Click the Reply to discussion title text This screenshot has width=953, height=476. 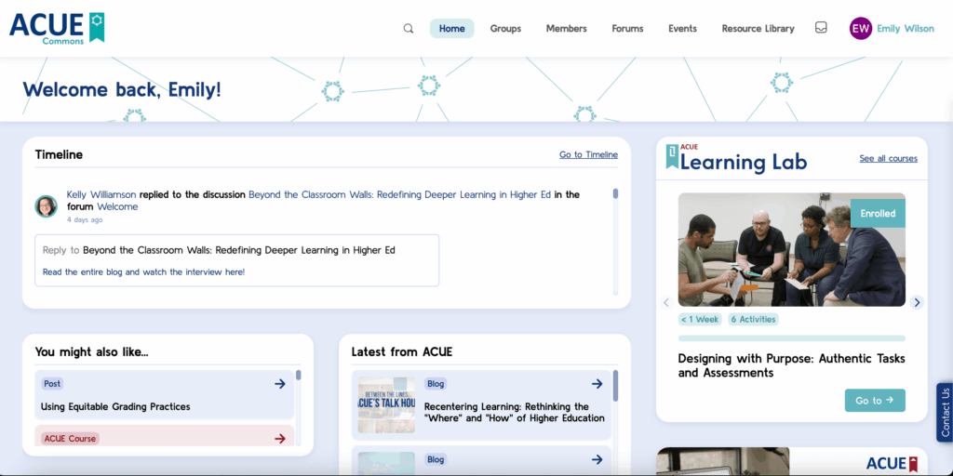pyautogui.click(x=239, y=249)
